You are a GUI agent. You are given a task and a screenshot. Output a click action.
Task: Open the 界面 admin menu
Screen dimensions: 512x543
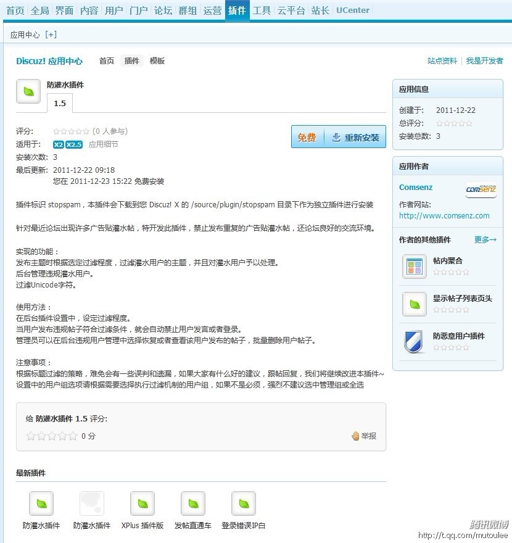[64, 10]
